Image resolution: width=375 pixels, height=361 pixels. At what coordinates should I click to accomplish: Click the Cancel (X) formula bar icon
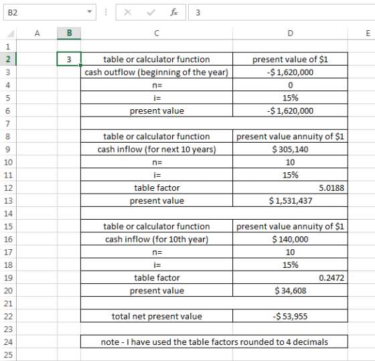[128, 12]
